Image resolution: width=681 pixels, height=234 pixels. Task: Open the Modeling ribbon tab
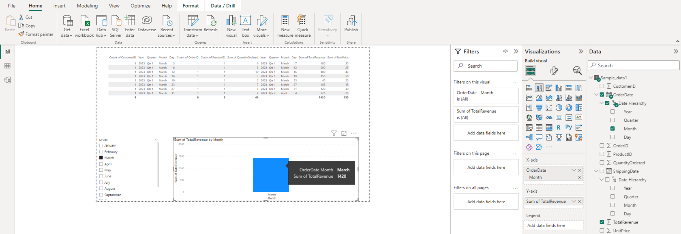87,6
